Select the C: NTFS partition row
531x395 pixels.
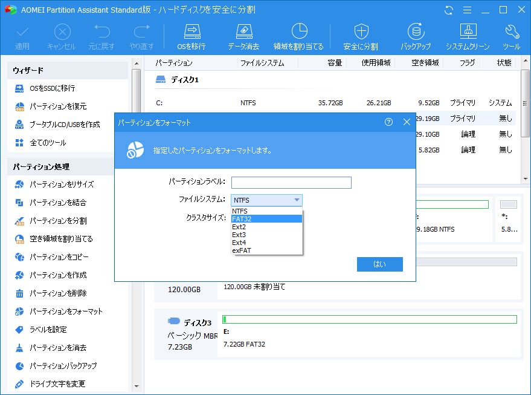[x=335, y=103]
